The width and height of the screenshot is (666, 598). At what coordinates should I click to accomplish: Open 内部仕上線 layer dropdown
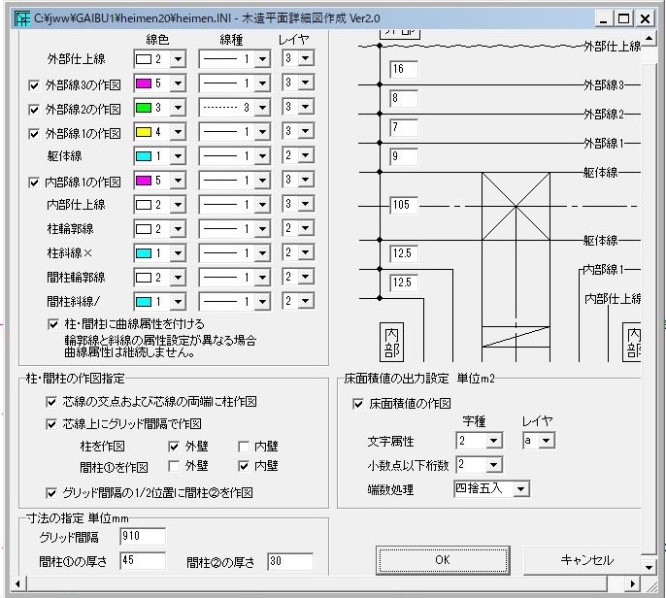point(306,204)
